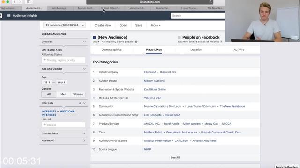The width and height of the screenshot is (300, 168).
Task: Open the Activity tab
Action: coord(239,49)
